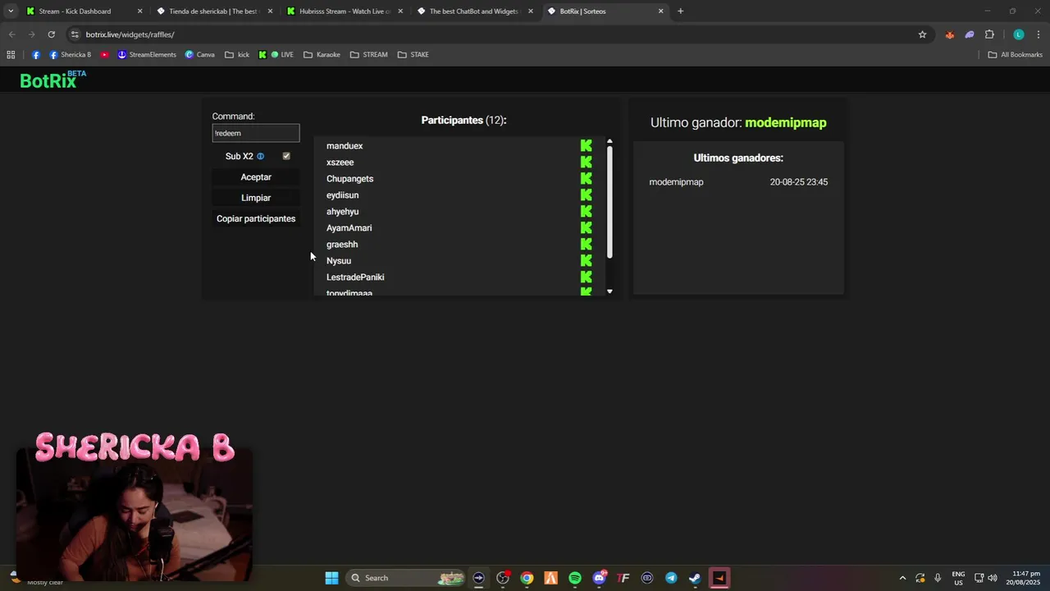Switch to Stream - Kick Dashboard tab
The width and height of the screenshot is (1050, 591).
tap(82, 11)
